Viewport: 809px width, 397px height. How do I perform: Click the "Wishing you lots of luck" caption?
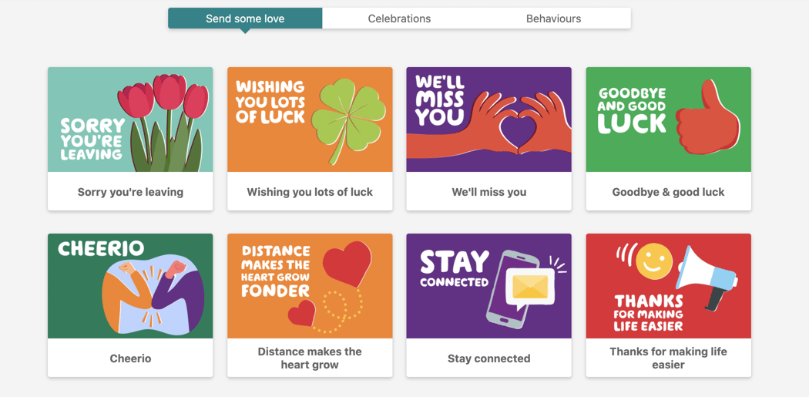tap(310, 192)
